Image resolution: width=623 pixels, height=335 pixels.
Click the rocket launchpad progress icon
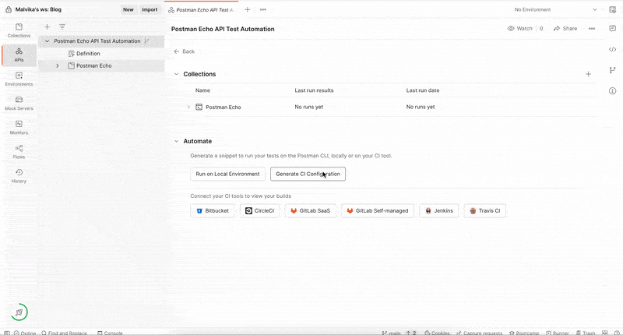(x=19, y=312)
